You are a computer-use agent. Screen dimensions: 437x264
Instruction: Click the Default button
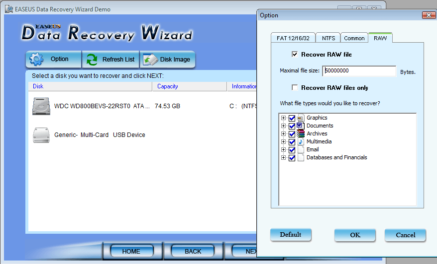click(x=291, y=235)
